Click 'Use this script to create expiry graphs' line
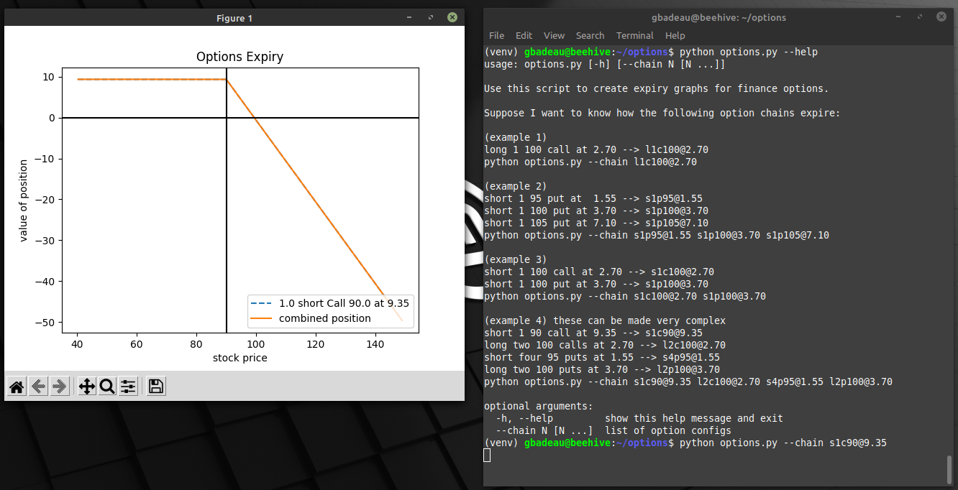 click(x=657, y=88)
